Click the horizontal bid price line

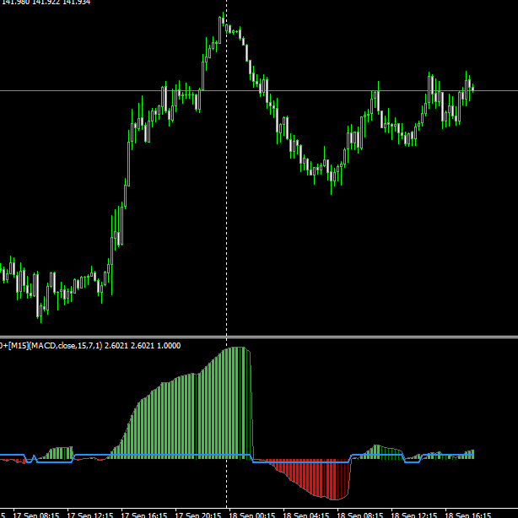[337, 90]
